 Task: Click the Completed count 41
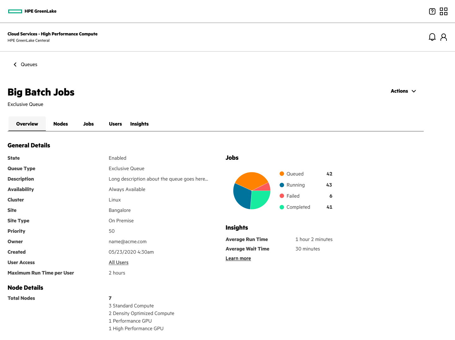point(329,207)
